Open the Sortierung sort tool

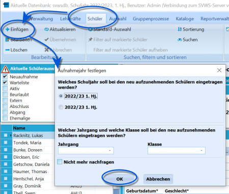(191, 30)
